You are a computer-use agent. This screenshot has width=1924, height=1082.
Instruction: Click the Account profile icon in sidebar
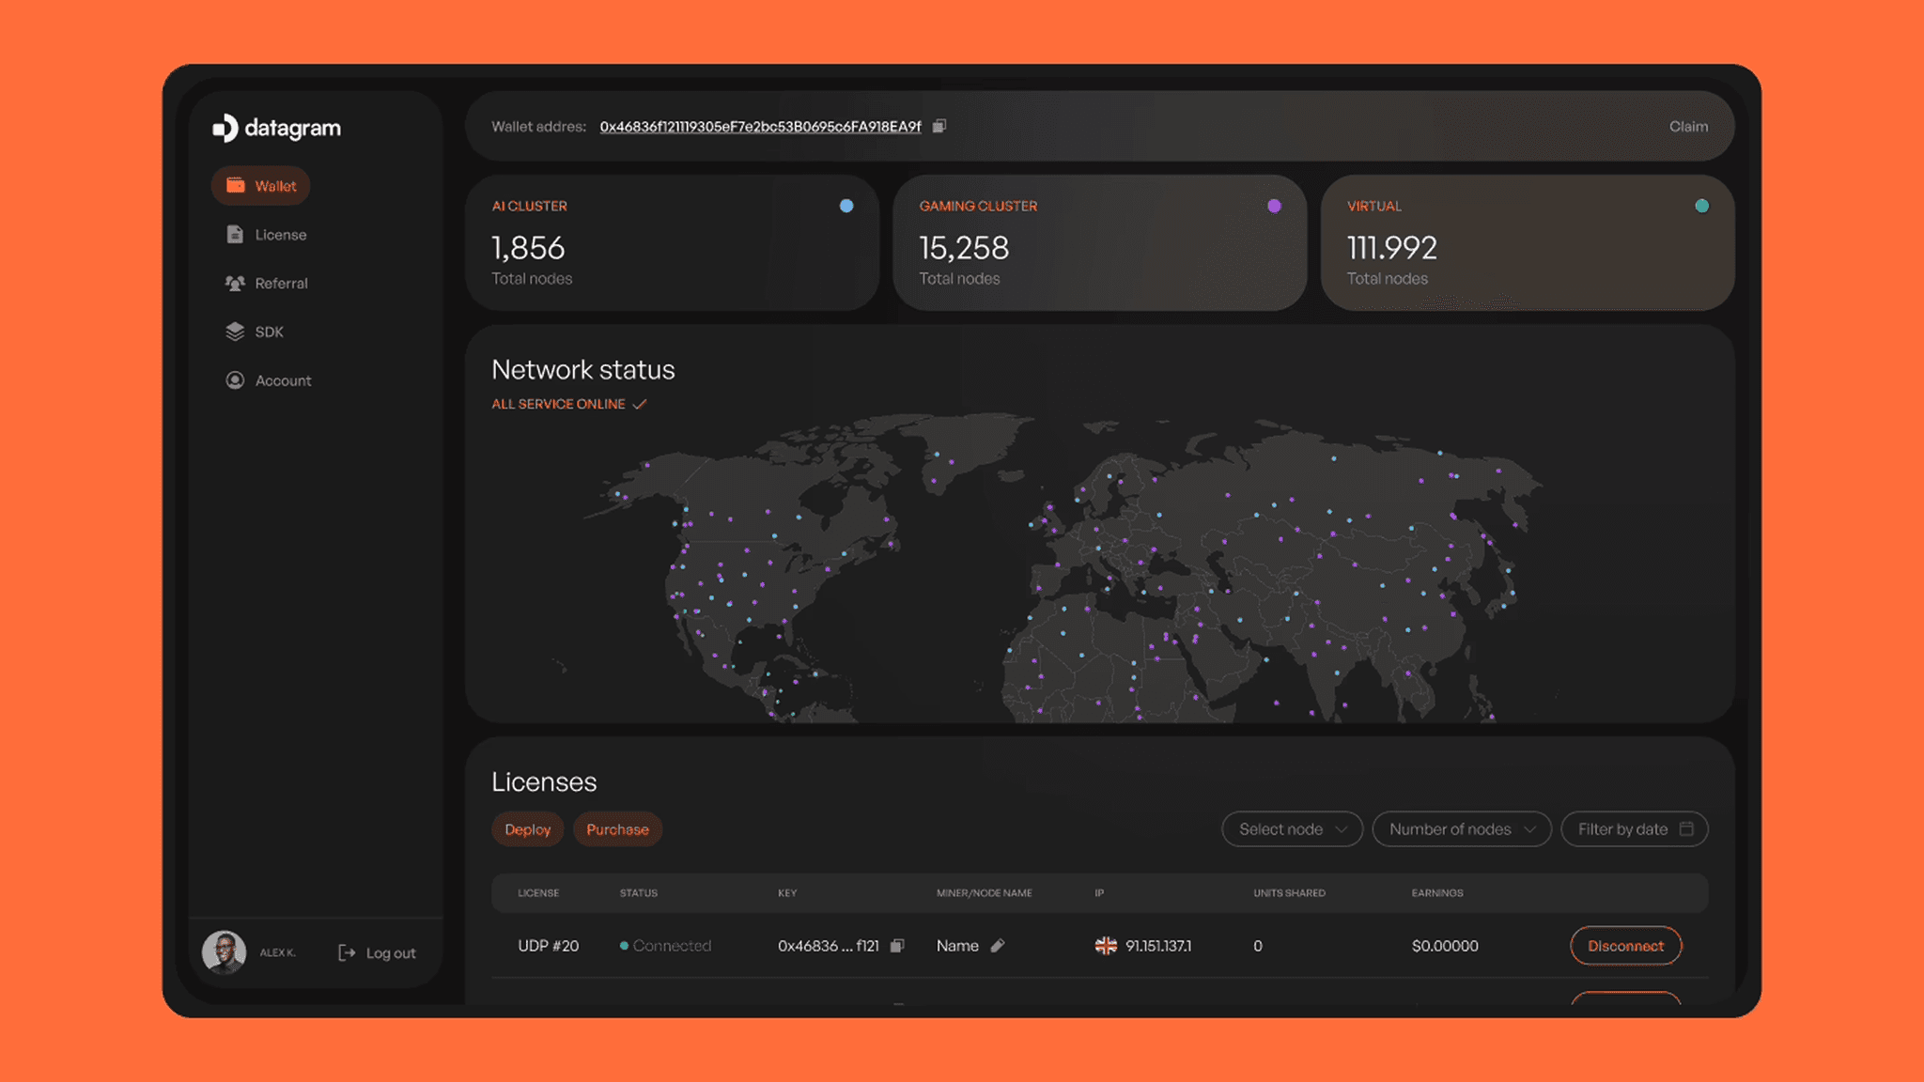click(235, 380)
